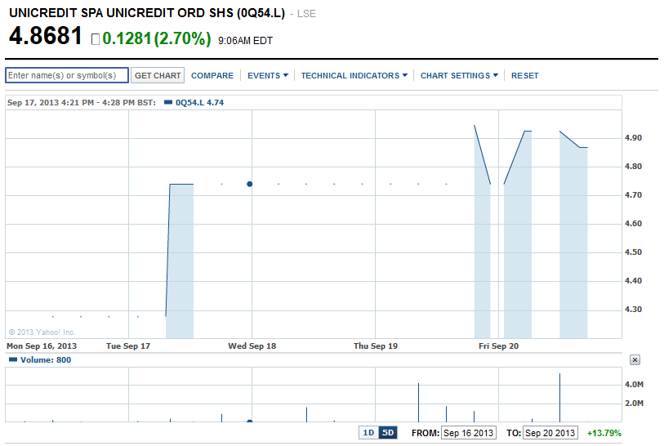Click the GET CHART button
Image resolution: width=664 pixels, height=446 pixels.
[x=158, y=75]
